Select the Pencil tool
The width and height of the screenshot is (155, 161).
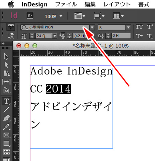click(x=6, y=127)
